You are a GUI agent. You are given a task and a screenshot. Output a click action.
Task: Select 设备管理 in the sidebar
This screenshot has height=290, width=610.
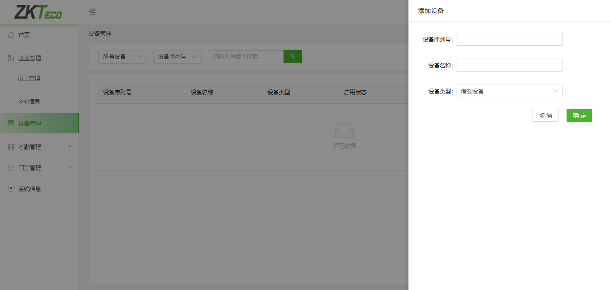coord(39,124)
